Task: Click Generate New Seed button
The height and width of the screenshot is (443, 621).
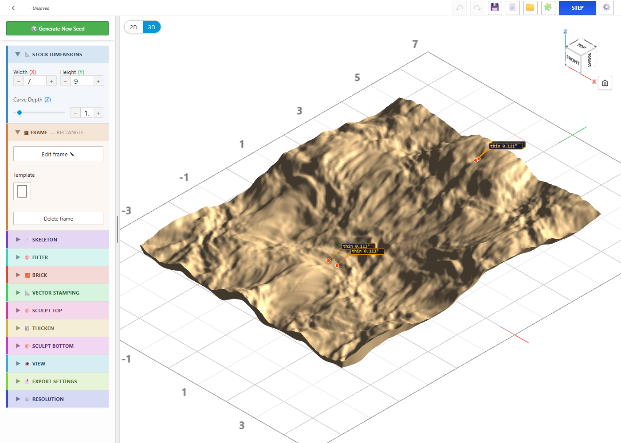Action: (x=57, y=28)
